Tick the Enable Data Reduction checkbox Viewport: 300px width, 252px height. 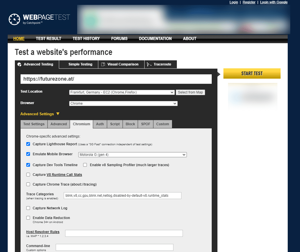(28, 218)
